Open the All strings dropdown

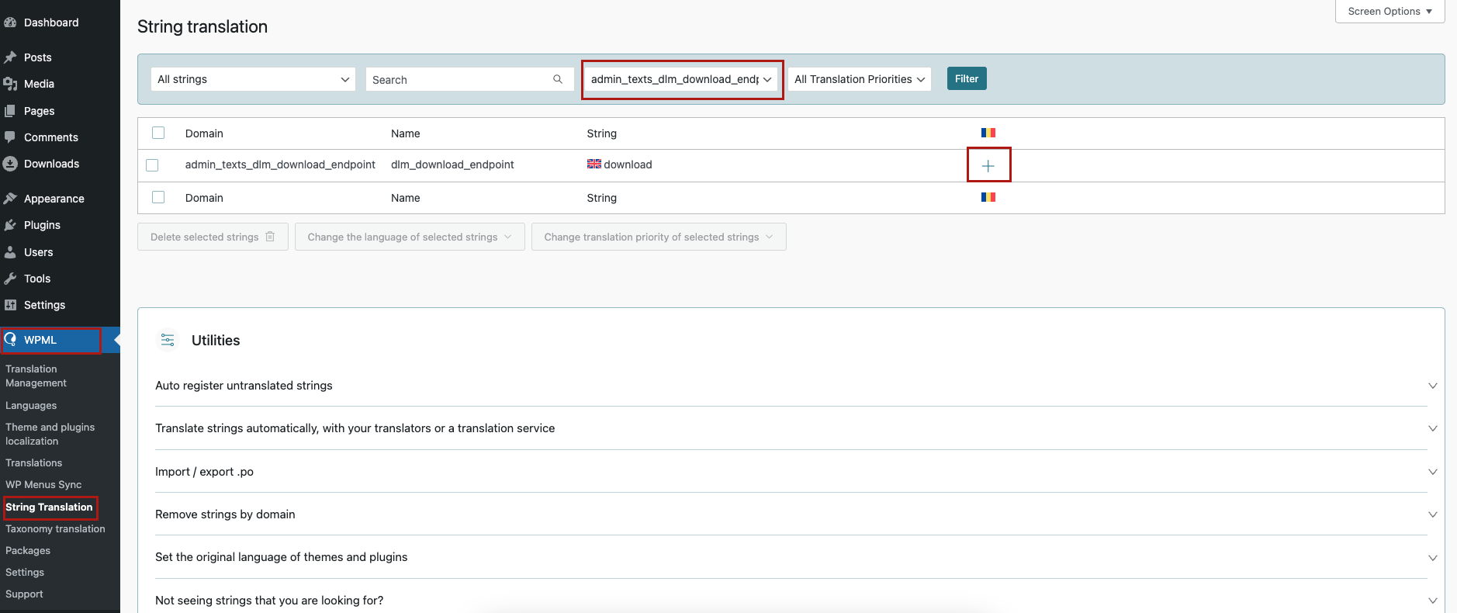[253, 79]
